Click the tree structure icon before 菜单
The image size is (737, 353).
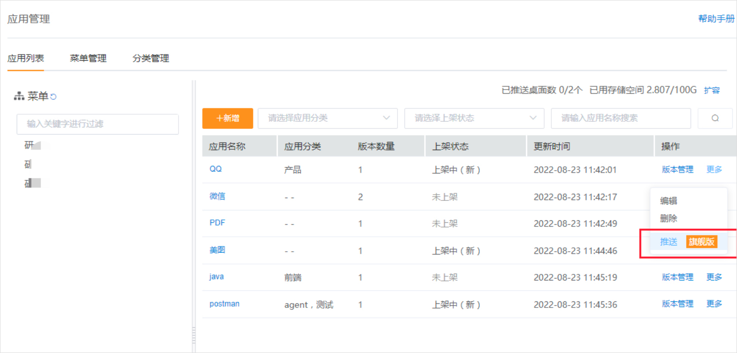18,96
